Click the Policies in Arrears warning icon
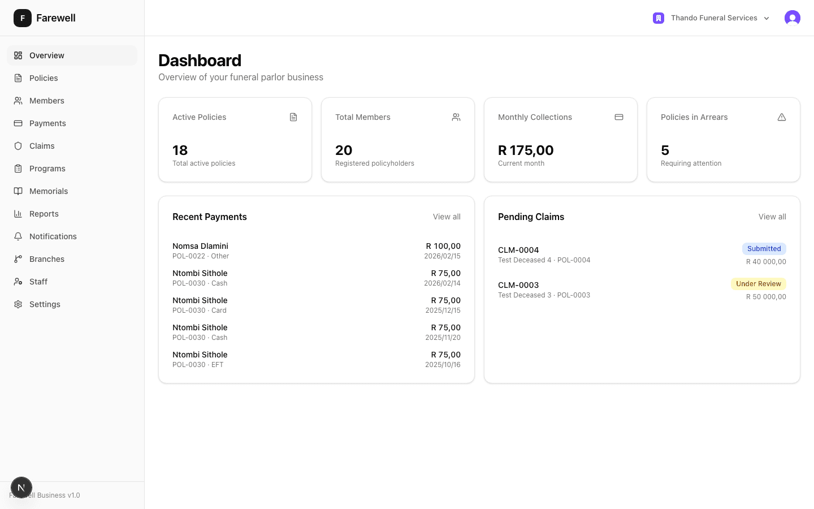The height and width of the screenshot is (509, 814). pos(782,117)
